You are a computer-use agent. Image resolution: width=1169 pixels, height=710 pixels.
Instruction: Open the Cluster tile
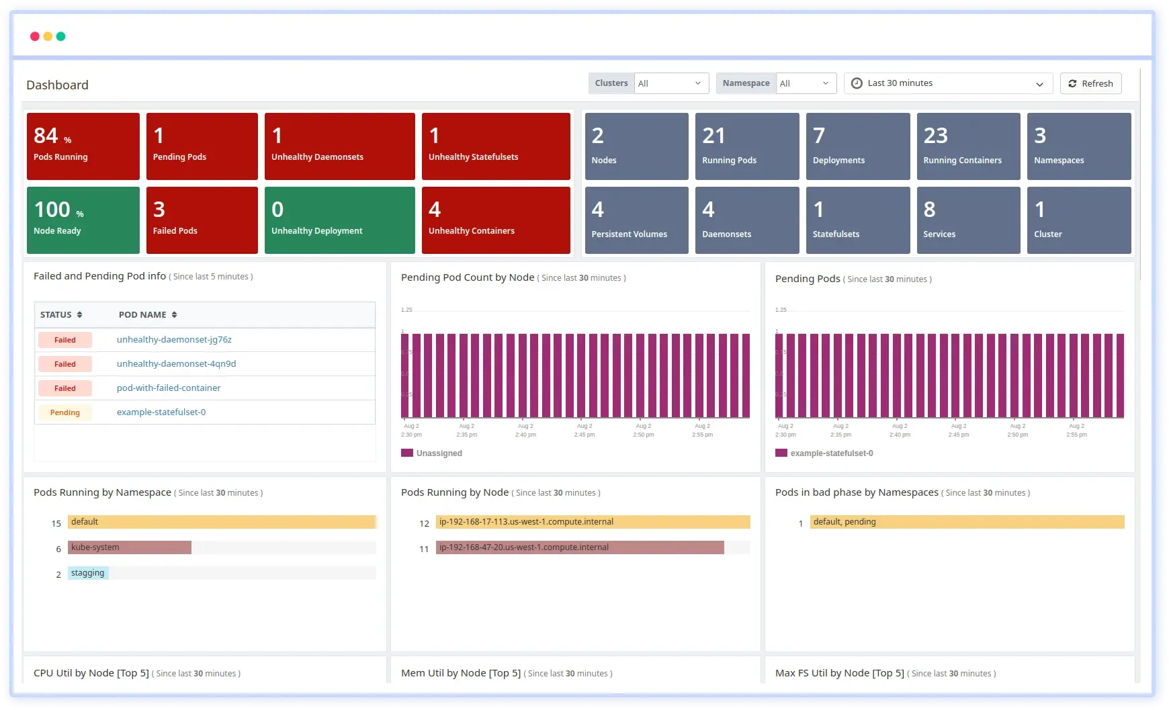tap(1079, 220)
